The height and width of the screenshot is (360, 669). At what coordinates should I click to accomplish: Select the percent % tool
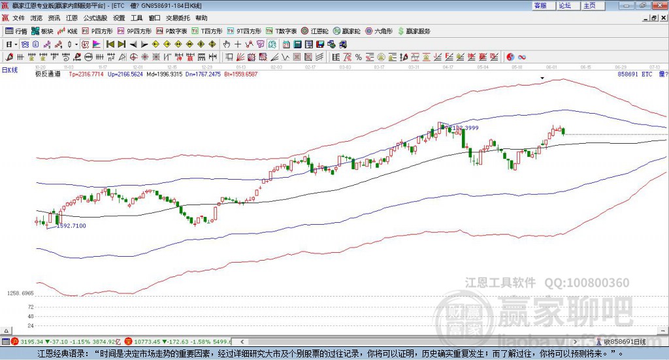point(359,57)
